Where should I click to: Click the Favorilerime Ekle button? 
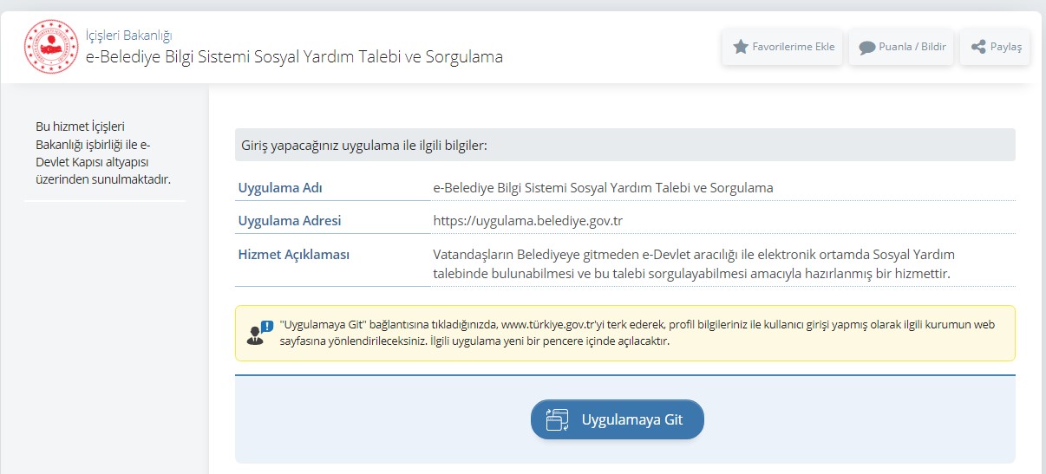click(x=783, y=47)
